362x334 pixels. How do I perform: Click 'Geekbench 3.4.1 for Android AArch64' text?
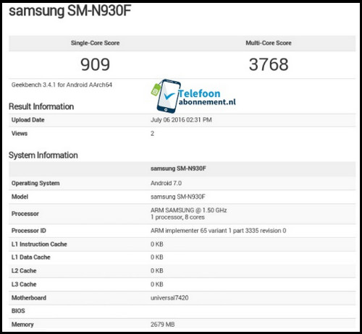[62, 85]
